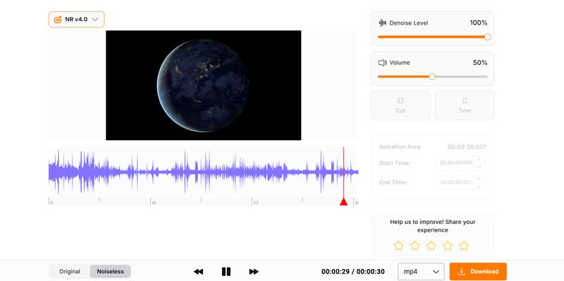
Task: Fast forward the playback
Action: click(254, 272)
